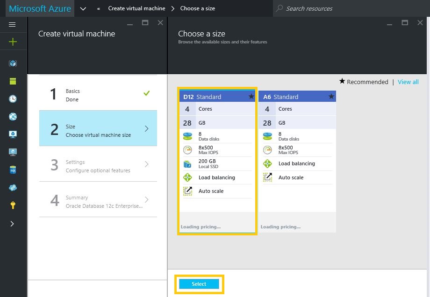The height and width of the screenshot is (297, 430).
Task: Expand the sidebar browse chevron
Action: (12, 224)
